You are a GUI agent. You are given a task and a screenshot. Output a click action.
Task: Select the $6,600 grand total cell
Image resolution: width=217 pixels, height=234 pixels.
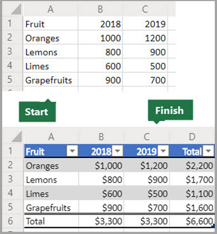tap(192, 221)
